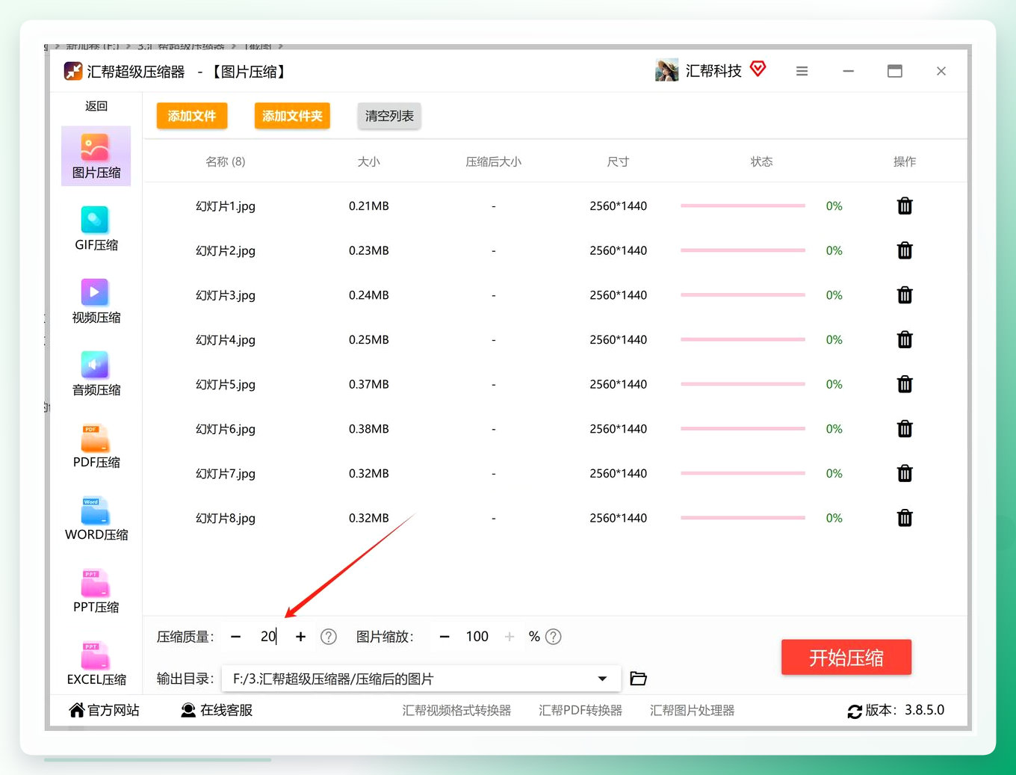Remove 幻灯片2.jpg using trash icon
The height and width of the screenshot is (775, 1016).
(x=905, y=250)
